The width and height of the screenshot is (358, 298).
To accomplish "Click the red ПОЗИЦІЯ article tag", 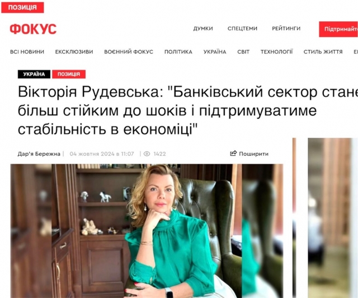I will 69,74.
